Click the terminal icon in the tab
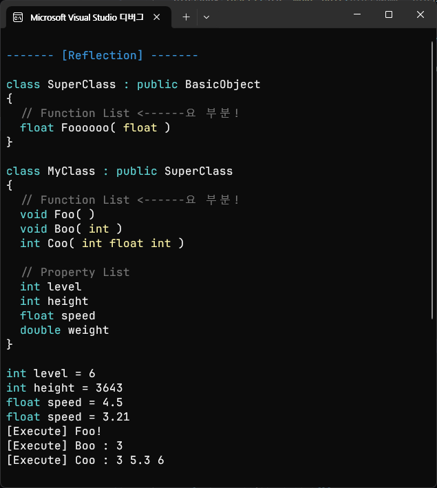This screenshot has height=488, width=437. point(19,17)
